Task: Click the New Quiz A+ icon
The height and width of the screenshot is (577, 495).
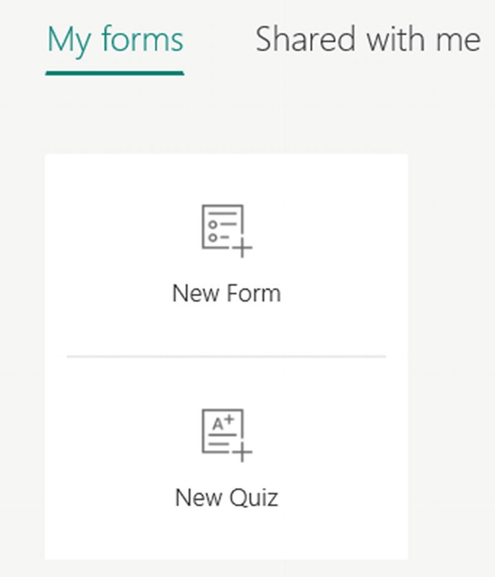Action: point(226,435)
